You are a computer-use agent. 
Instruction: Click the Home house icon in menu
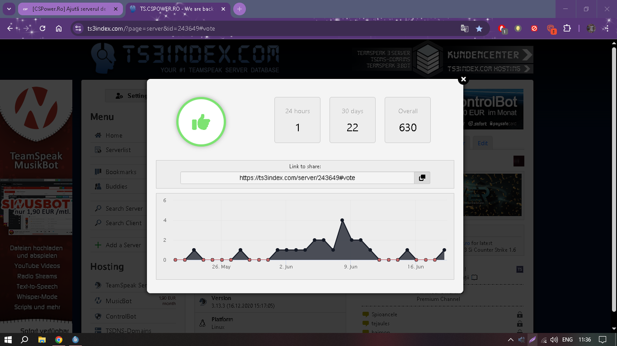pos(98,135)
